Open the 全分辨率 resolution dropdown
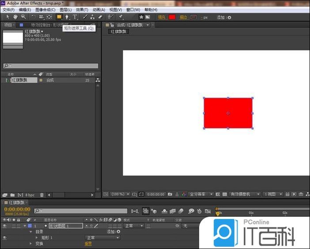Image resolution: width=310 pixels, height=249 pixels. (x=201, y=194)
